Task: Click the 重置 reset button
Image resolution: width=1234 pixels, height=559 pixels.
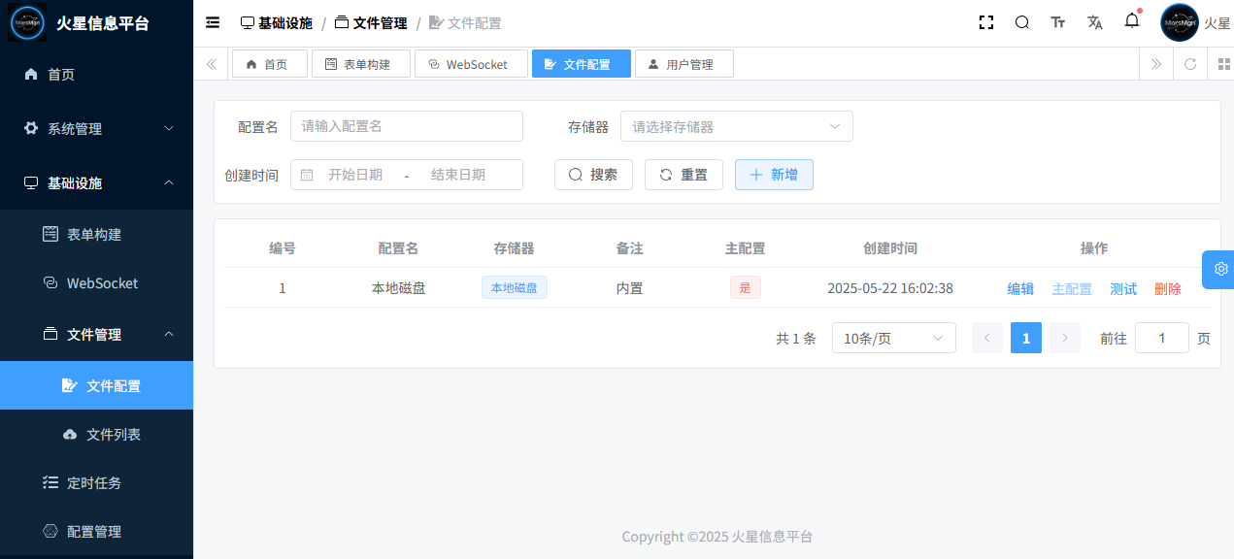Action: (684, 175)
